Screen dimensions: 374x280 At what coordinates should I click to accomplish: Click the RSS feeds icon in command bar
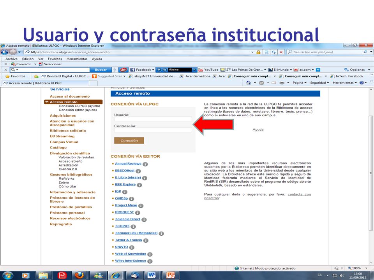(261, 82)
